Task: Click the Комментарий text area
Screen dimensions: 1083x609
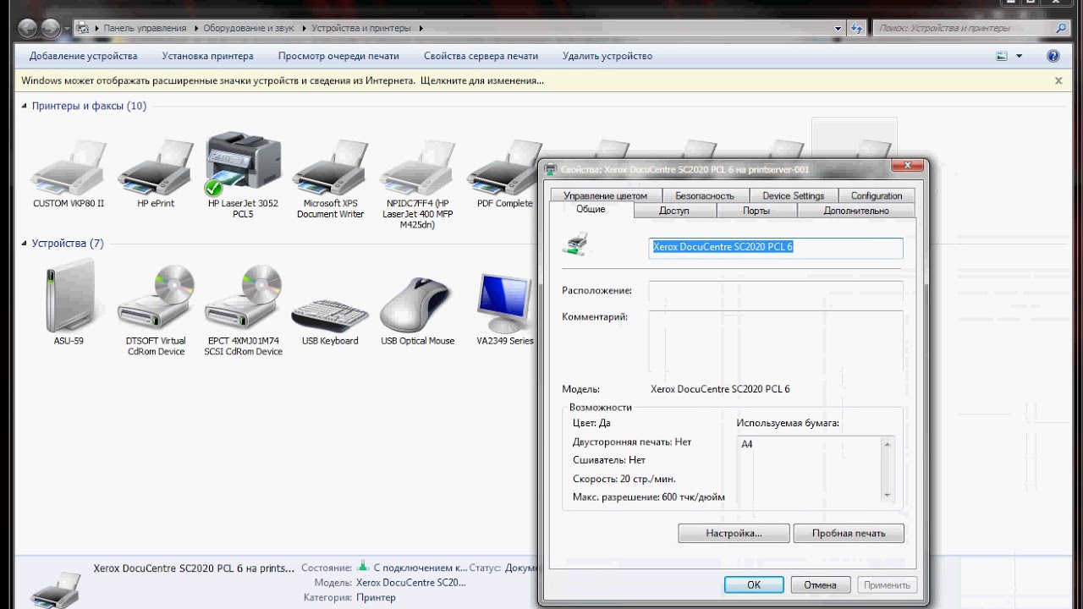Action: 776,342
